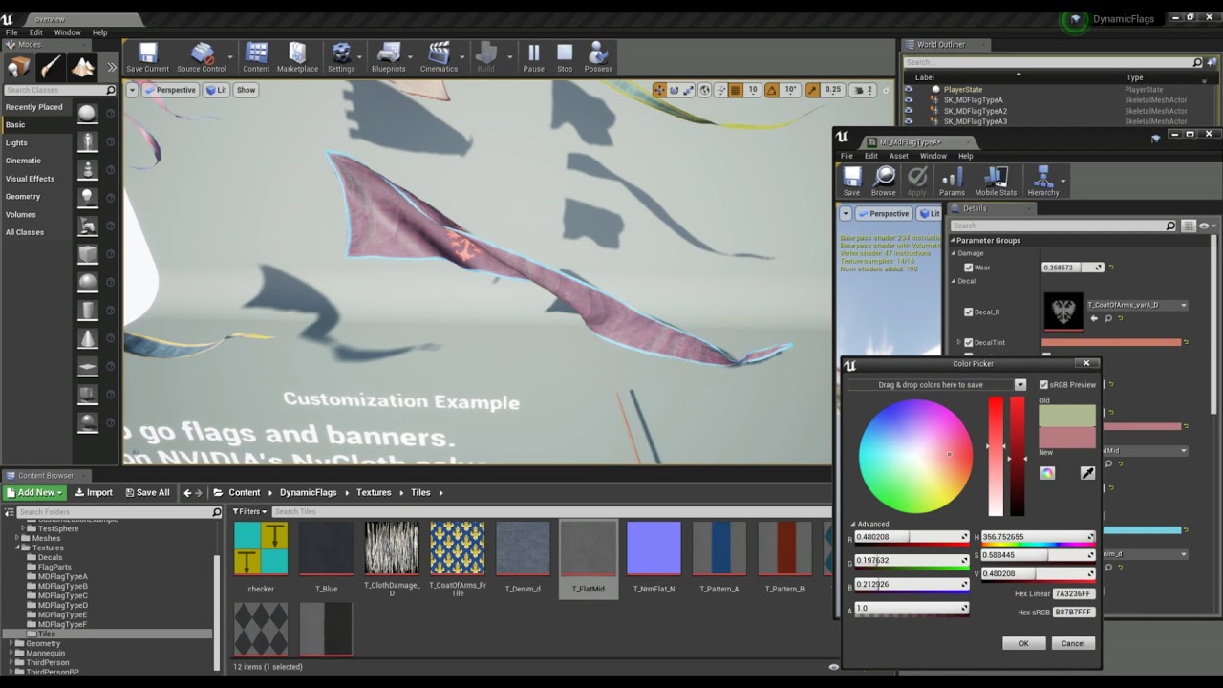Image resolution: width=1223 pixels, height=688 pixels.
Task: Pause the running simulation
Action: click(533, 57)
